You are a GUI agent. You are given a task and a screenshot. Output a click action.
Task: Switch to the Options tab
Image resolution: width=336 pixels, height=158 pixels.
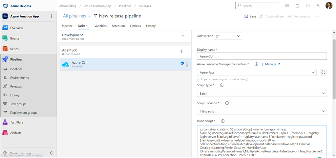click(x=136, y=26)
